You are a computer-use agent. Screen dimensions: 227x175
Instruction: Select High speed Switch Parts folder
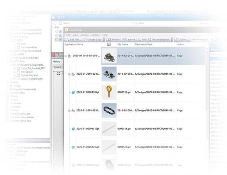(x=26, y=58)
